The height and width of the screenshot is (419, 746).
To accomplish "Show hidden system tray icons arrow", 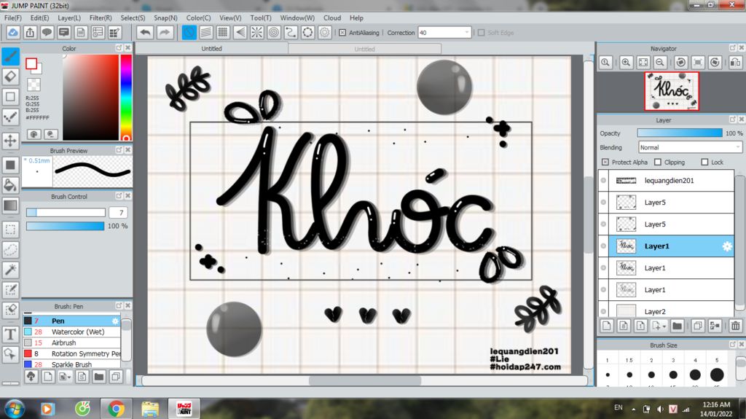I will [633, 409].
